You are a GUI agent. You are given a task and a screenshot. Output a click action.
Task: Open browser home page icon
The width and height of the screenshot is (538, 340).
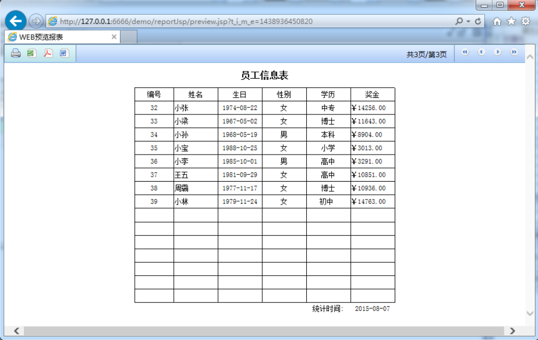497,22
